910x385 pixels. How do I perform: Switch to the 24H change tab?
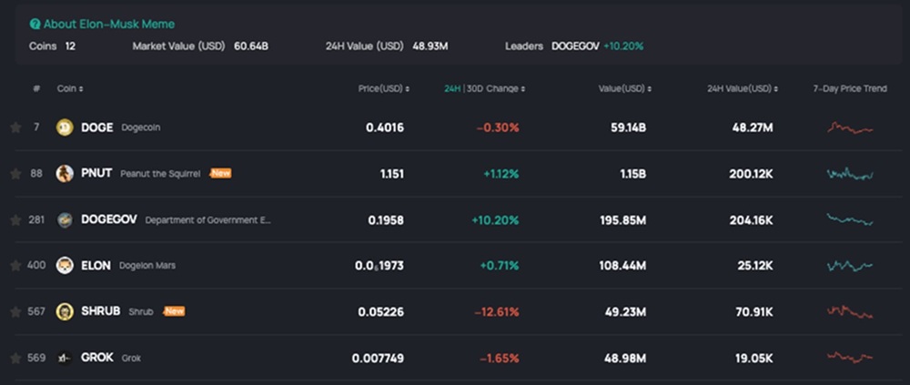452,89
